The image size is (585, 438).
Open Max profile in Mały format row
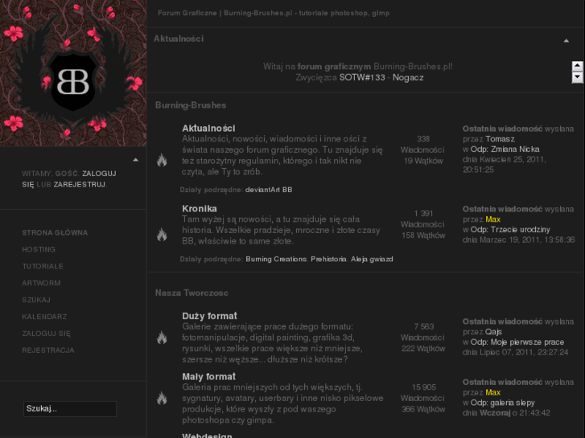click(x=492, y=392)
